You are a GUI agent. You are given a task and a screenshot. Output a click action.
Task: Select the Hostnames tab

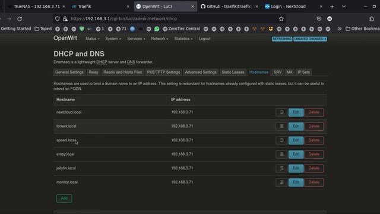[259, 73]
